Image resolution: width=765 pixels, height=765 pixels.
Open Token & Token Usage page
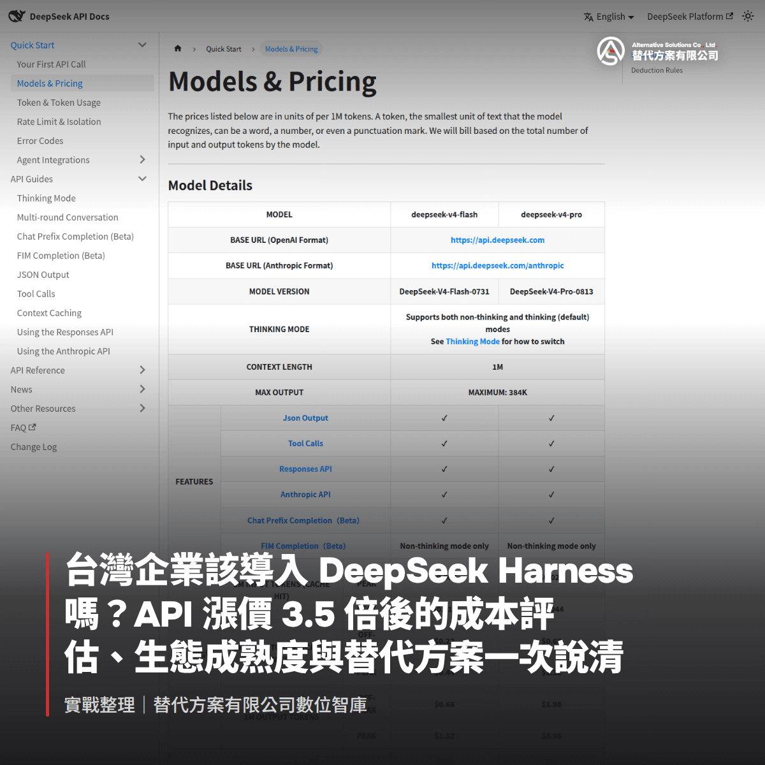pos(59,103)
